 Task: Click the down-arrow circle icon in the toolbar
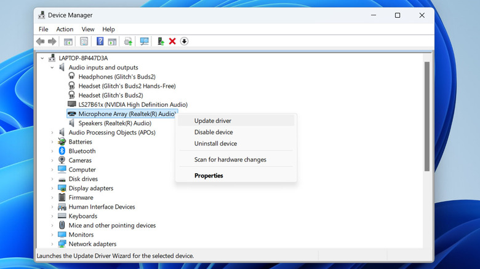click(184, 41)
